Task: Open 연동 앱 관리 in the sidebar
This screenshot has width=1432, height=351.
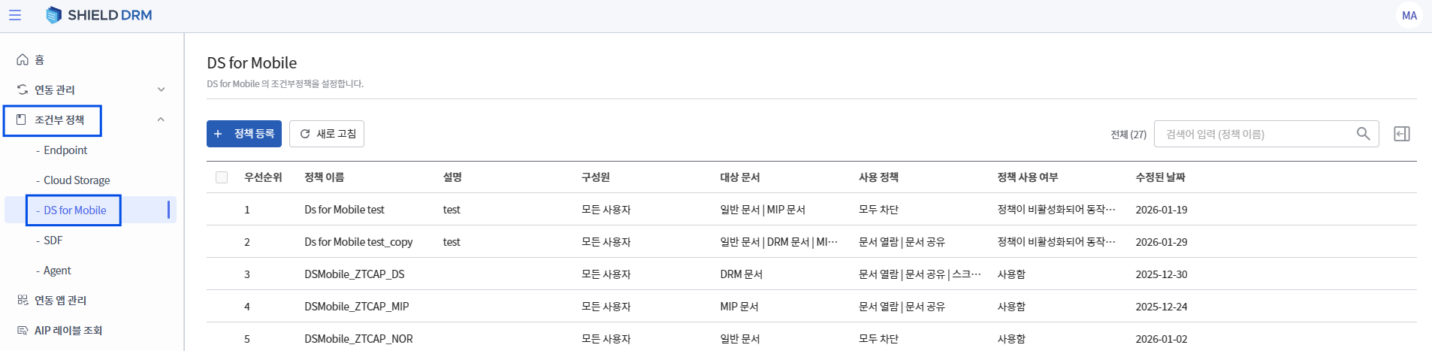Action: (60, 301)
